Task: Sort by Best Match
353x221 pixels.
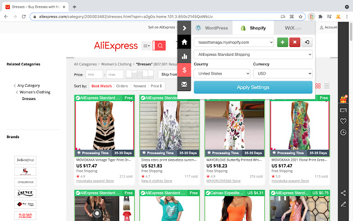Action: (x=101, y=86)
